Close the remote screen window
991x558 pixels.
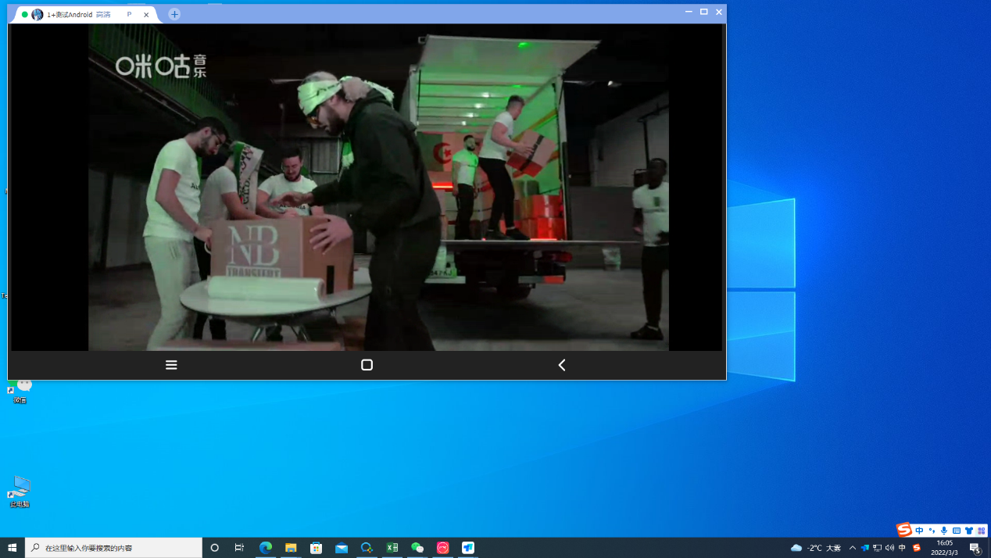[x=719, y=12]
